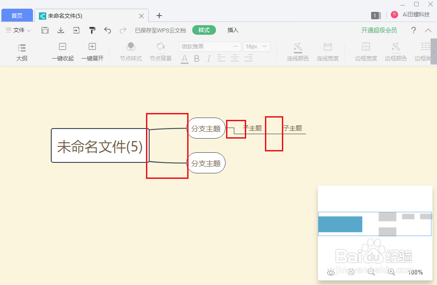Open 连线颜色 line color picker
The width and height of the screenshot is (437, 285).
297,51
